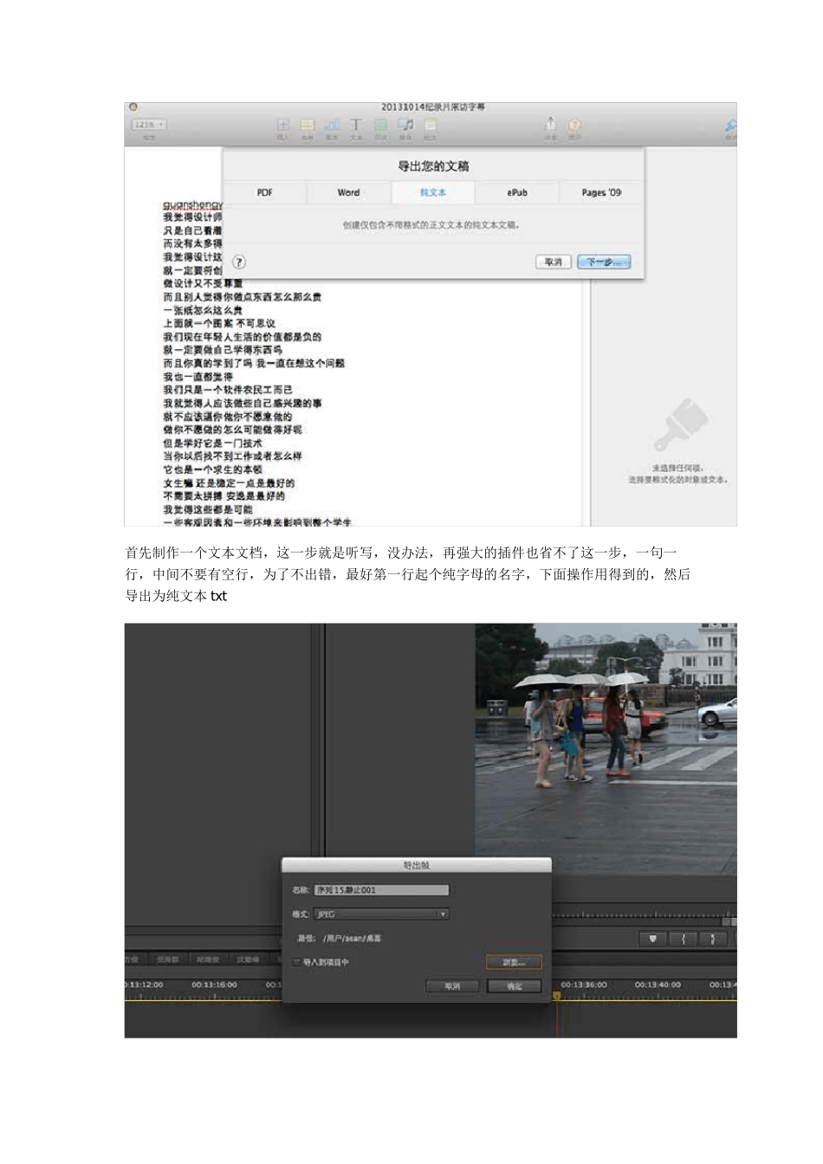823x1164 pixels.
Task: Click the Pages window title 20131014纪录片采访字幕
Action: click(x=433, y=107)
